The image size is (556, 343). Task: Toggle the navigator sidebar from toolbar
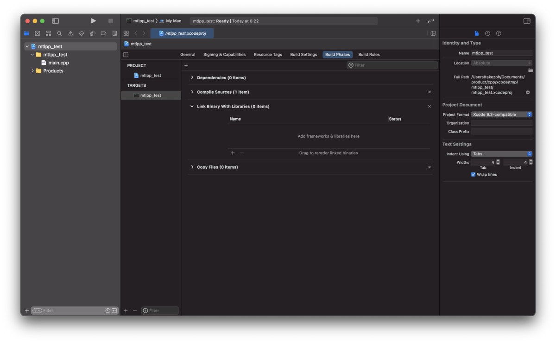click(x=56, y=21)
